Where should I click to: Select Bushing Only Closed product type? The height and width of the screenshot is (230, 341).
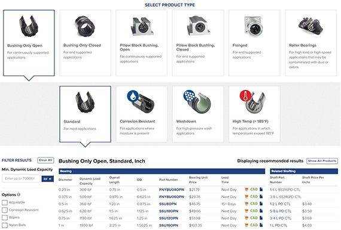(x=85, y=43)
